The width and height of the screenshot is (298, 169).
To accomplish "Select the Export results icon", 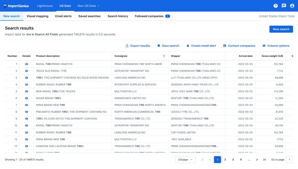I will [x=127, y=46].
